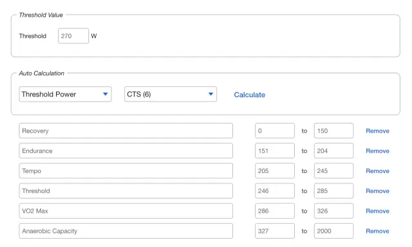
Task: Open the CTS (6) method dropdown
Action: click(171, 94)
